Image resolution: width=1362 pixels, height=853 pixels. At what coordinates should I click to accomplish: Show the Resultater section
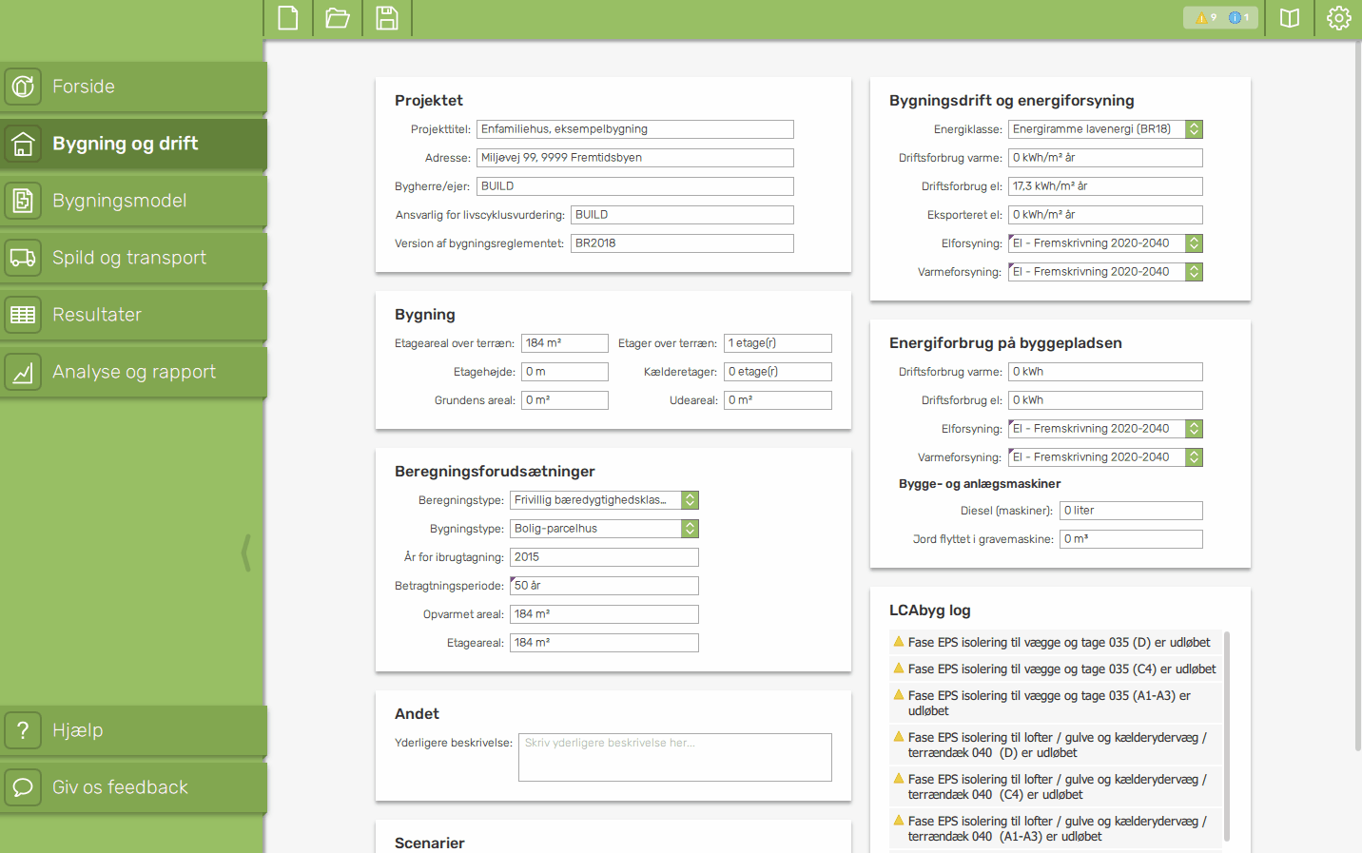[133, 315]
